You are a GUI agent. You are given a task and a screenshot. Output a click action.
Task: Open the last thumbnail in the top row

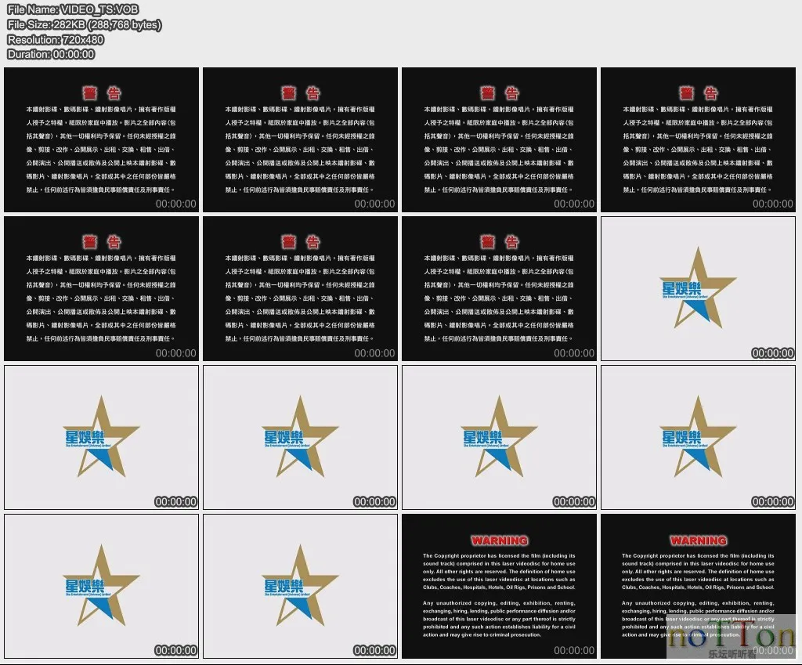coord(698,139)
